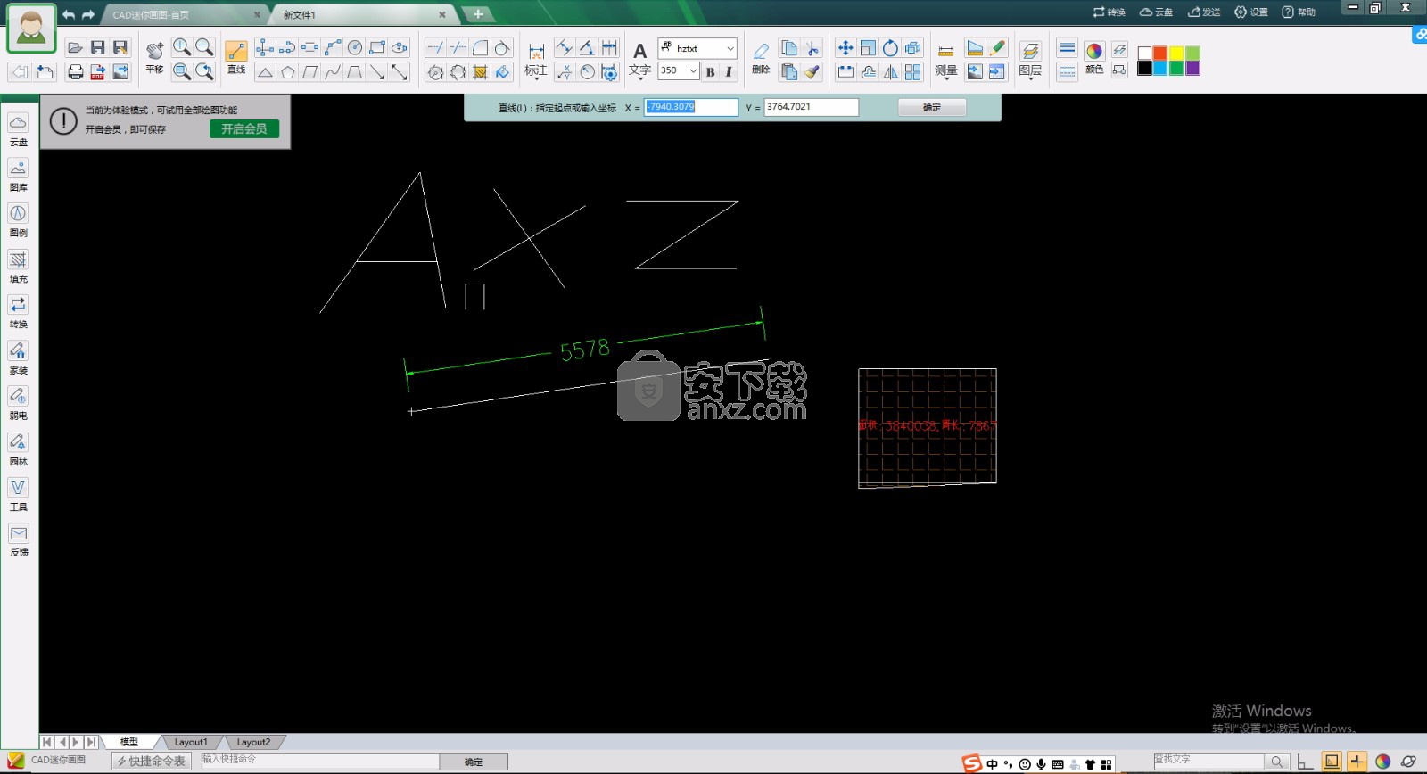The image size is (1427, 774).
Task: Select the Circle drawing tool
Action: [355, 47]
